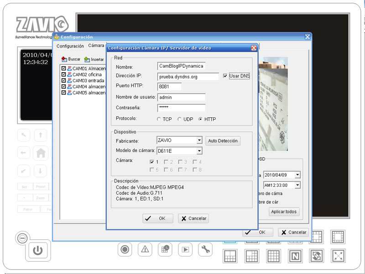Select the partly hidden border layout beside Cancelar
365x274 pixels.
[318, 237]
